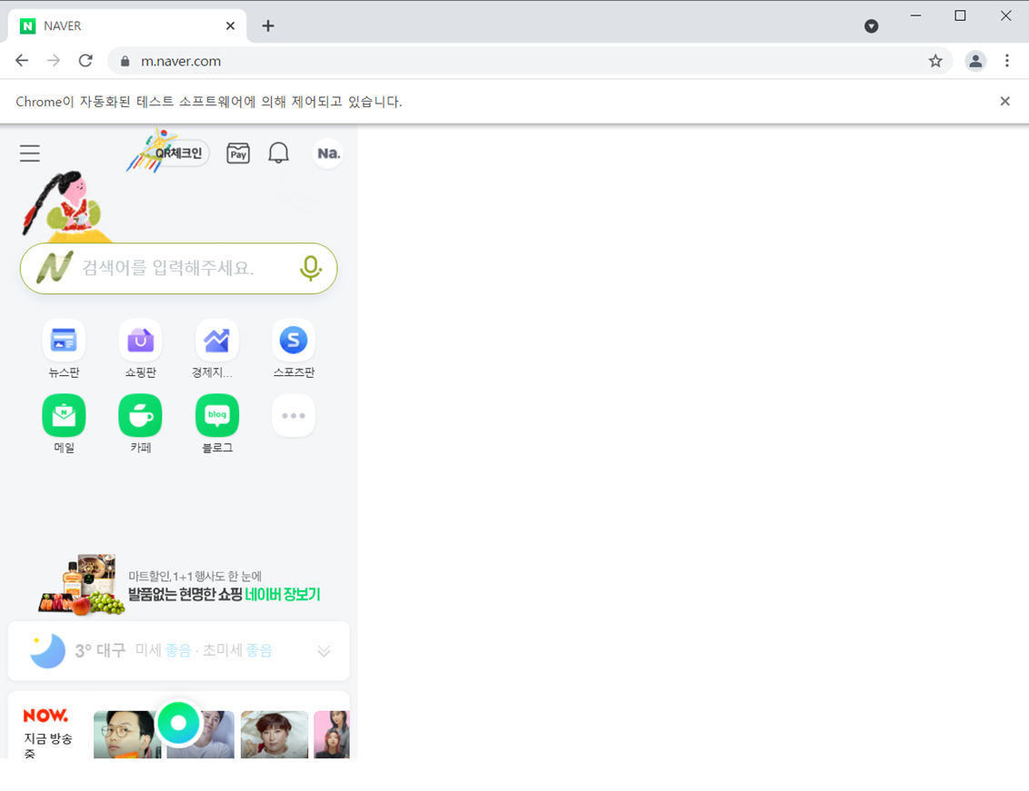Click the search input field
This screenshot has height=791, width=1029.
[x=178, y=268]
